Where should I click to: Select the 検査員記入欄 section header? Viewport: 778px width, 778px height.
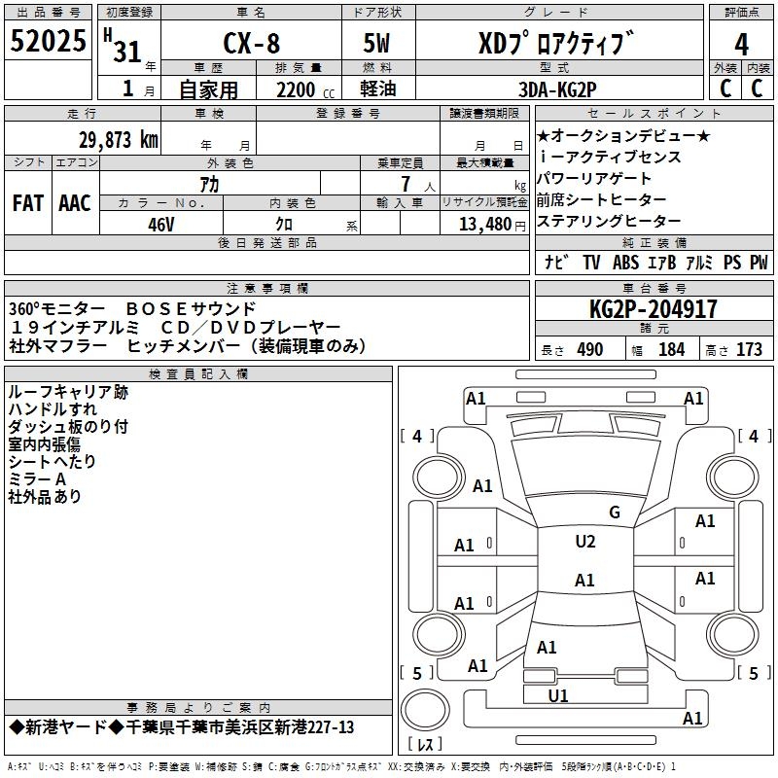tap(198, 374)
